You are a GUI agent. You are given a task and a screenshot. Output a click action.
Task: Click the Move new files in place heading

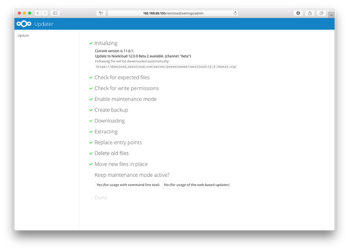click(121, 164)
